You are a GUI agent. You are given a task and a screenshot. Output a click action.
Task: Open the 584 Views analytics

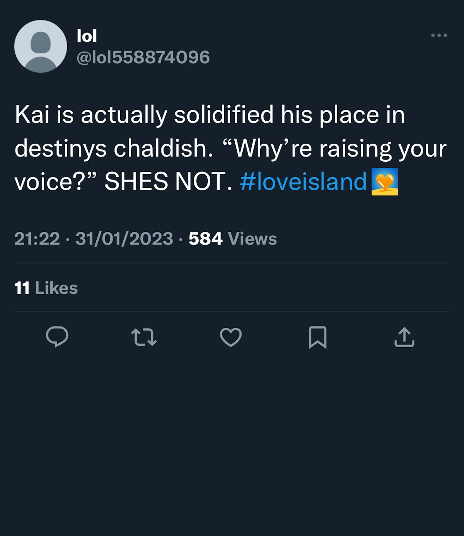point(233,239)
